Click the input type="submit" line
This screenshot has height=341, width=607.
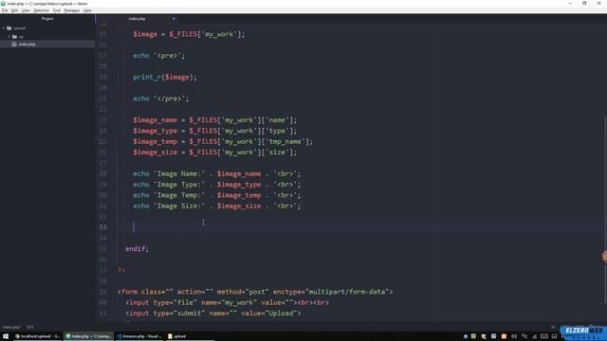pyautogui.click(x=212, y=314)
